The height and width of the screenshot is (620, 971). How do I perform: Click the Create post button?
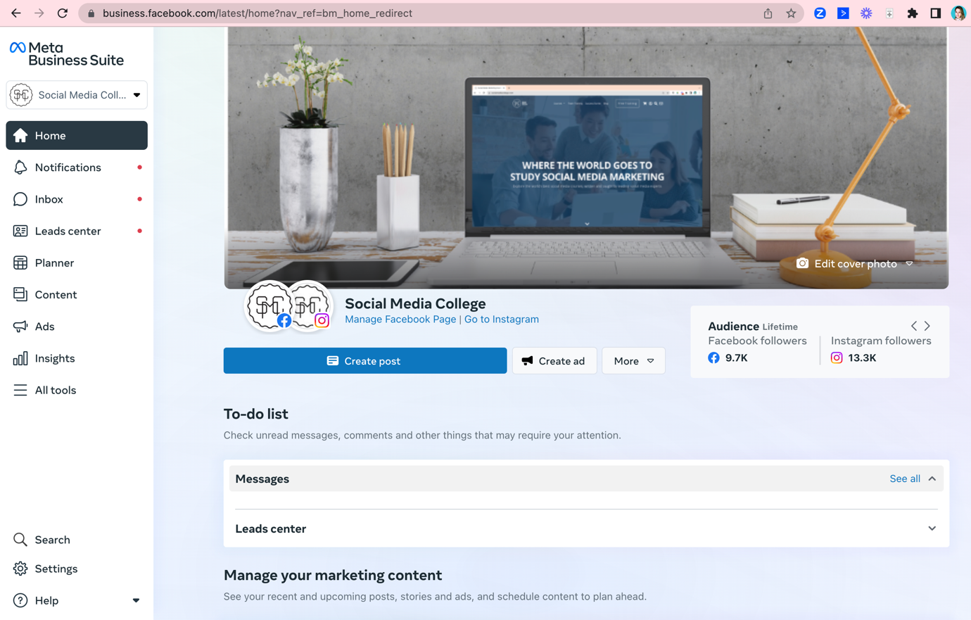coord(365,361)
